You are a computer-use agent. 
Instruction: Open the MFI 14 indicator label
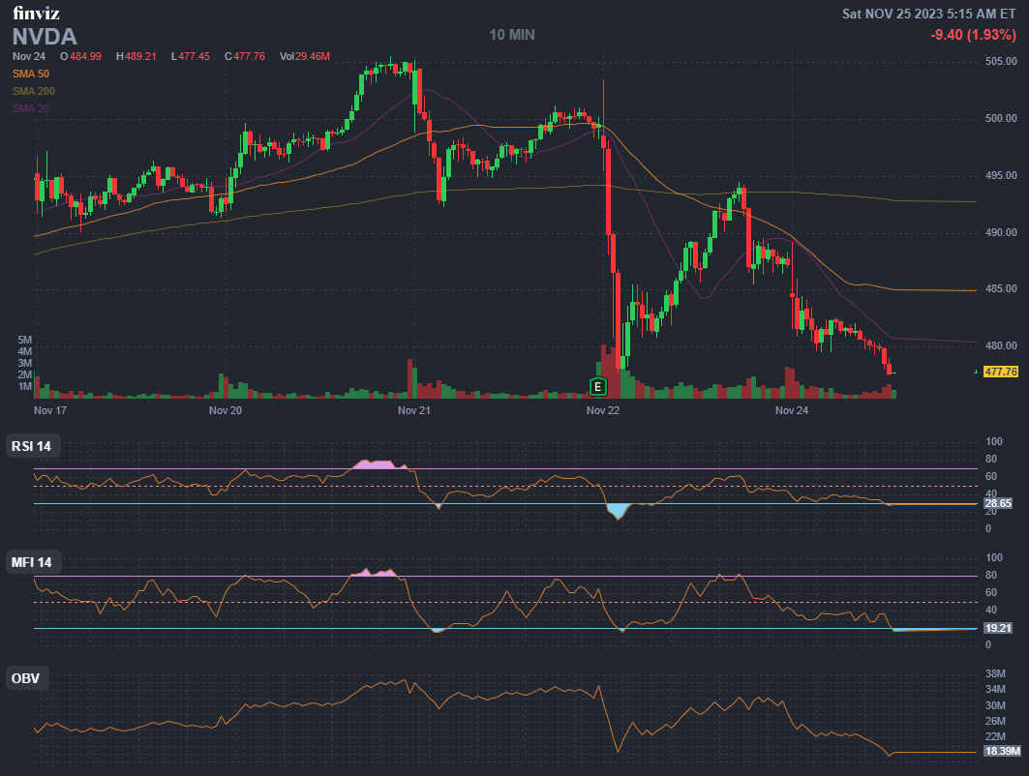pyautogui.click(x=31, y=562)
